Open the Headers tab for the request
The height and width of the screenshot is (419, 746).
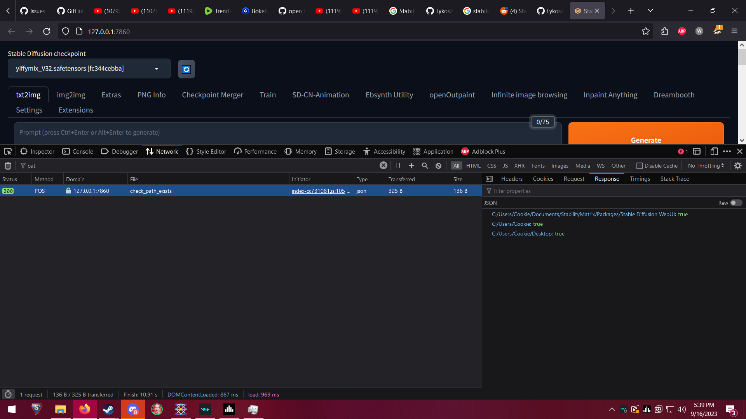(512, 178)
